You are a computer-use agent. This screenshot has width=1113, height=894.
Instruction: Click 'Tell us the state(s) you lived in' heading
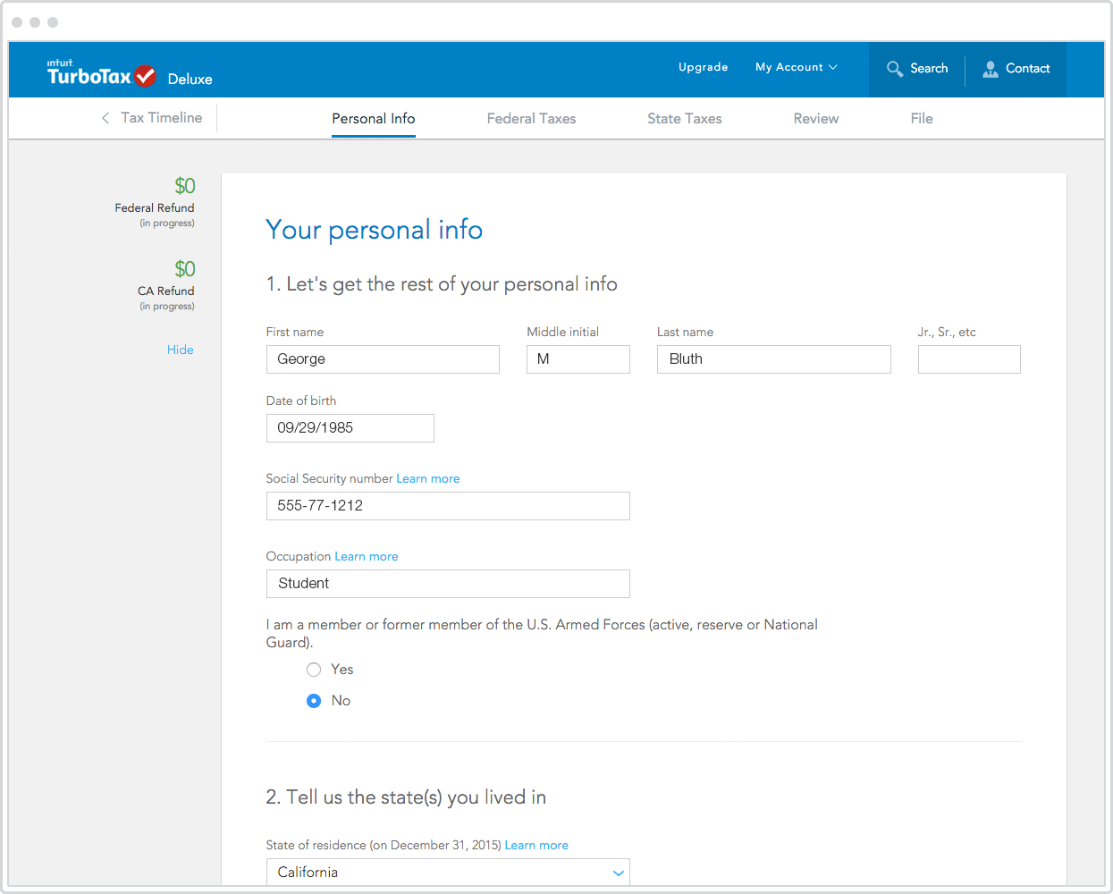[x=406, y=797]
